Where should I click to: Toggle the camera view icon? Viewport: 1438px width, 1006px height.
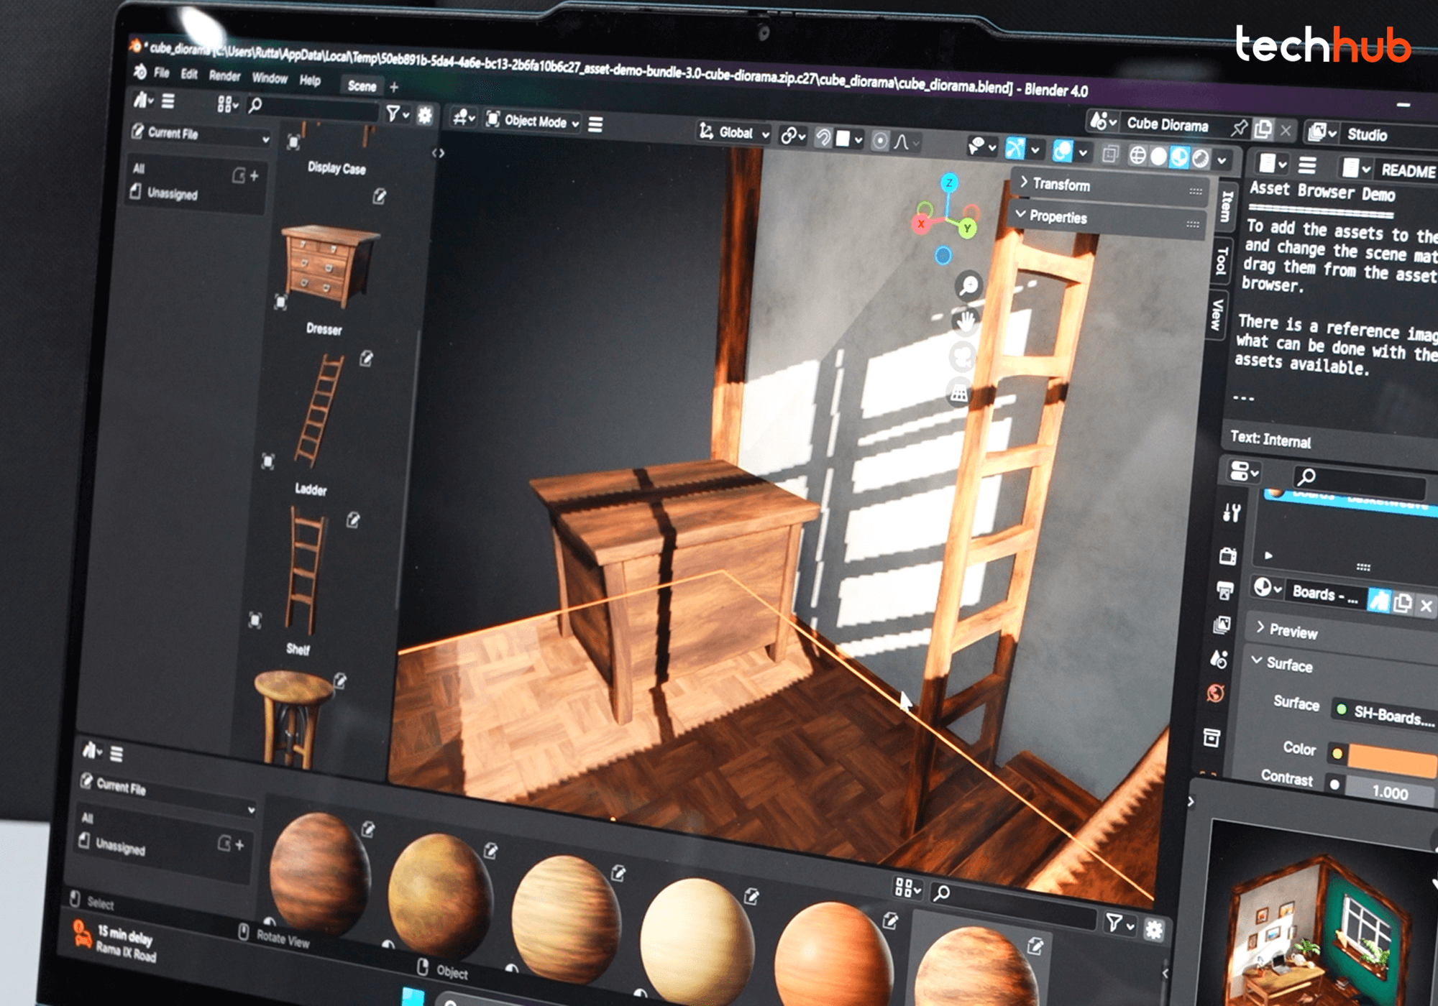pyautogui.click(x=962, y=356)
